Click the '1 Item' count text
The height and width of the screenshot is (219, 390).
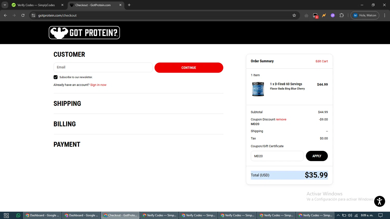(255, 75)
